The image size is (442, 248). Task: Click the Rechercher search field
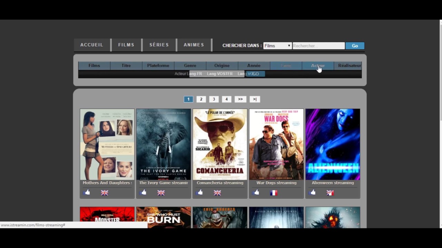click(x=318, y=46)
